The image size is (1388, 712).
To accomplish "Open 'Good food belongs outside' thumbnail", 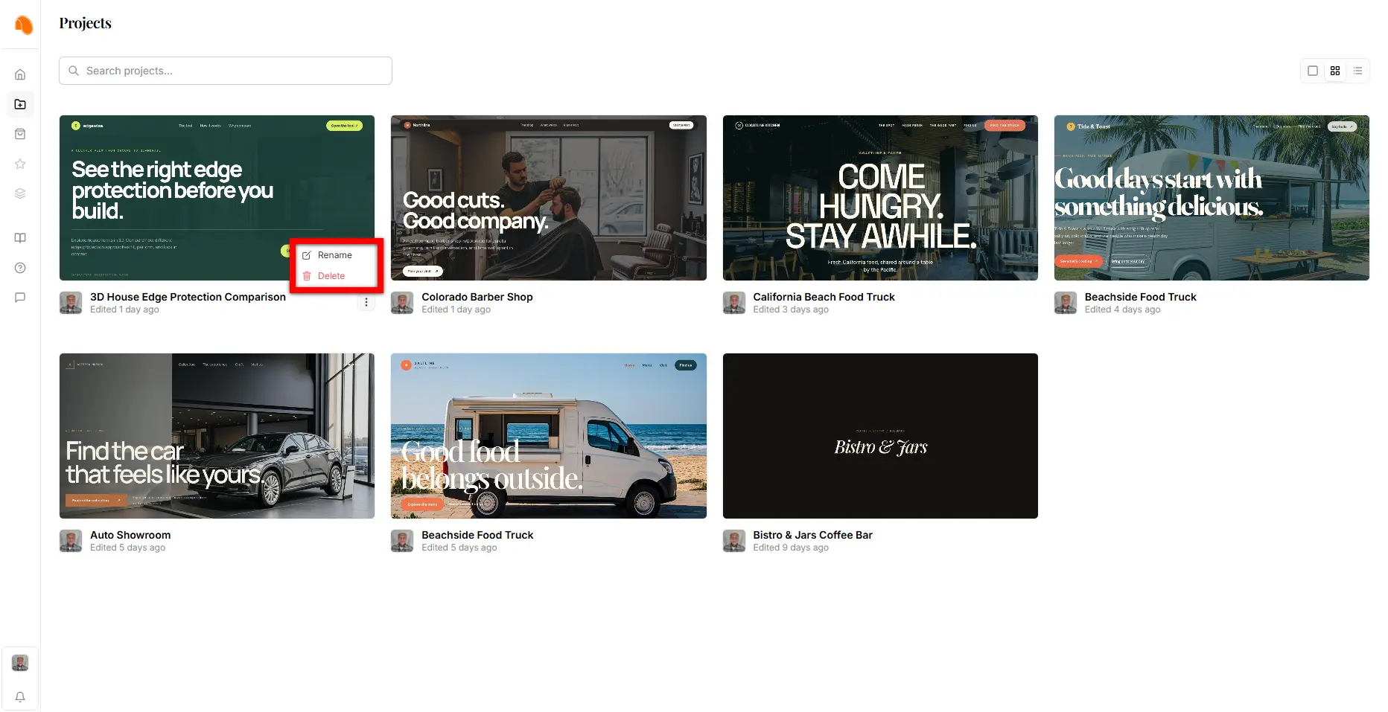I will coord(549,436).
